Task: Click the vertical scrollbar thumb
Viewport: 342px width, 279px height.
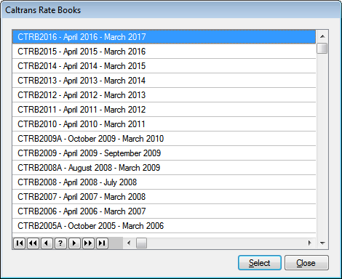Action: pos(322,48)
